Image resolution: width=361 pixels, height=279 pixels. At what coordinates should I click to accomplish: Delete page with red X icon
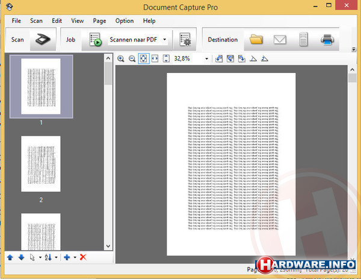pyautogui.click(x=83, y=257)
